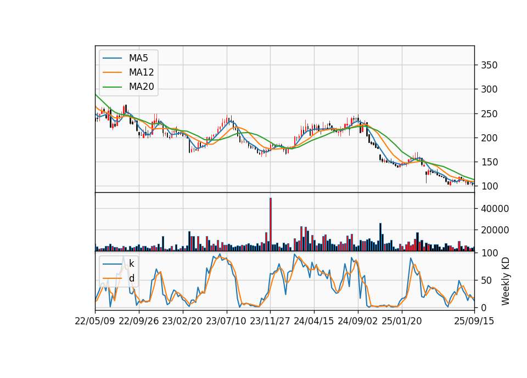The image size is (527, 378).
Task: Click the 50 tick on KD axis
Action: (x=486, y=280)
